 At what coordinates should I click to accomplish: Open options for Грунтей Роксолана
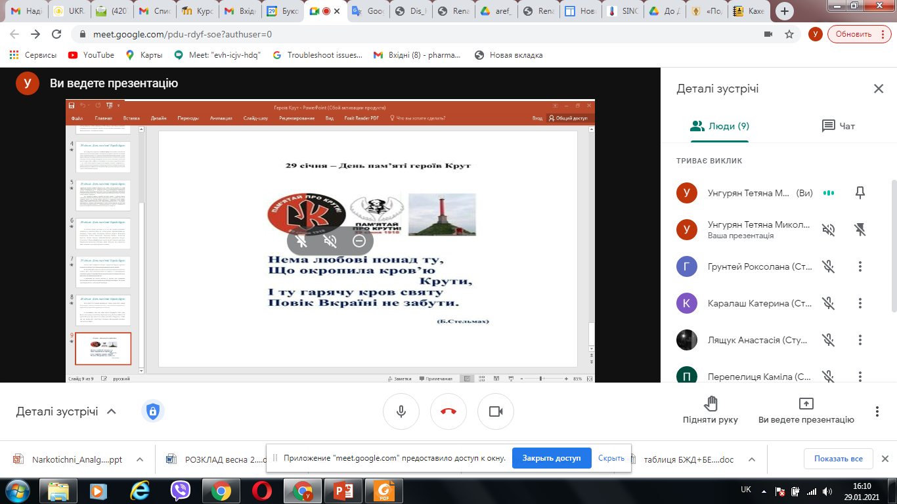[x=860, y=266]
